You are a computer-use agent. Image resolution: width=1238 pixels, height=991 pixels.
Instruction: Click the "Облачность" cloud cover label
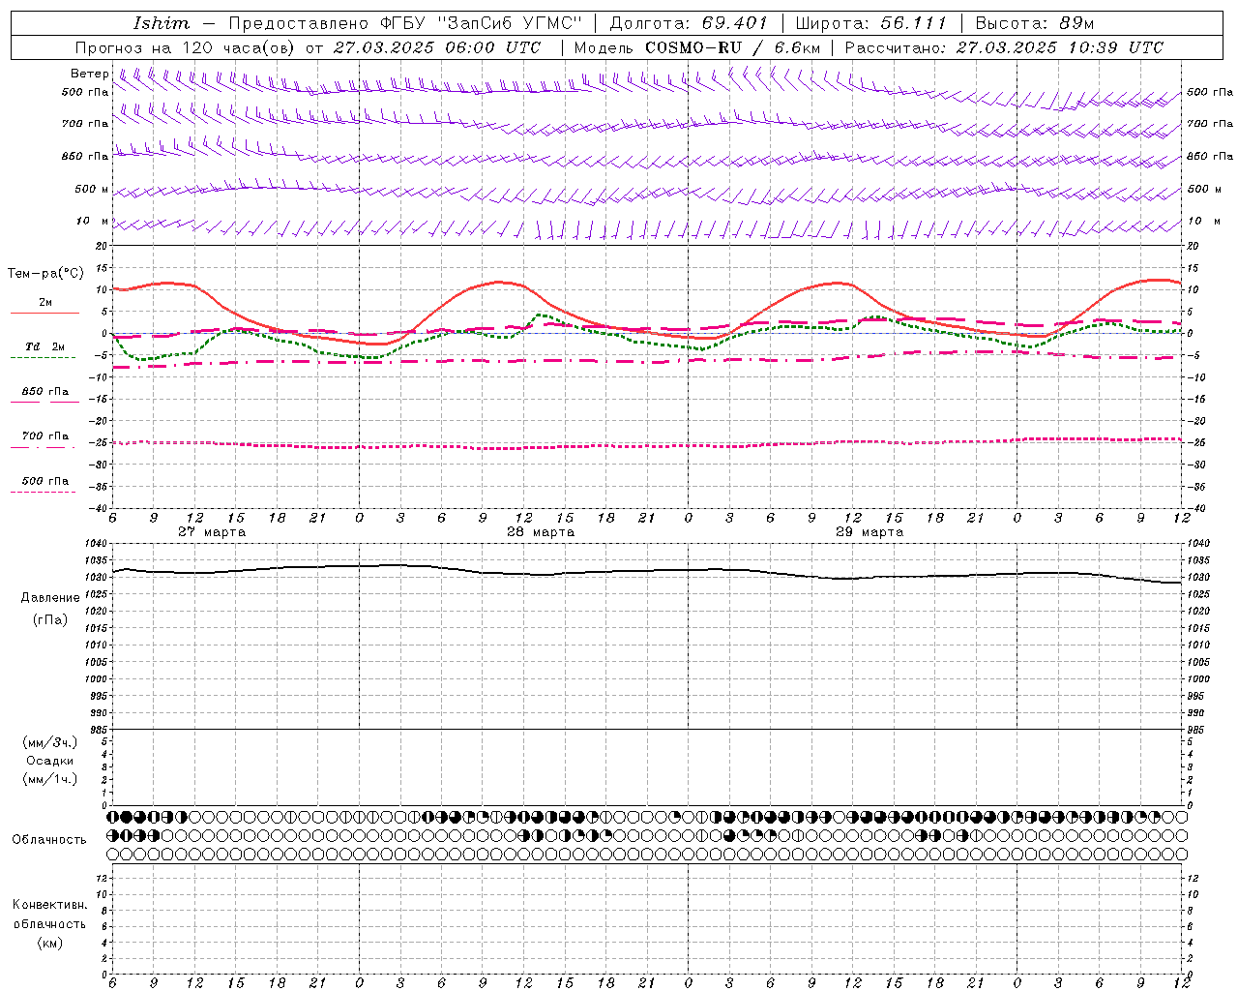click(x=49, y=840)
